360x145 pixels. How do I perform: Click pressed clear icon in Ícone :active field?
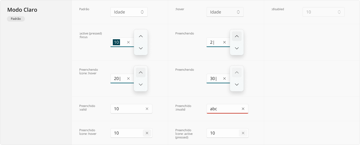(243, 133)
